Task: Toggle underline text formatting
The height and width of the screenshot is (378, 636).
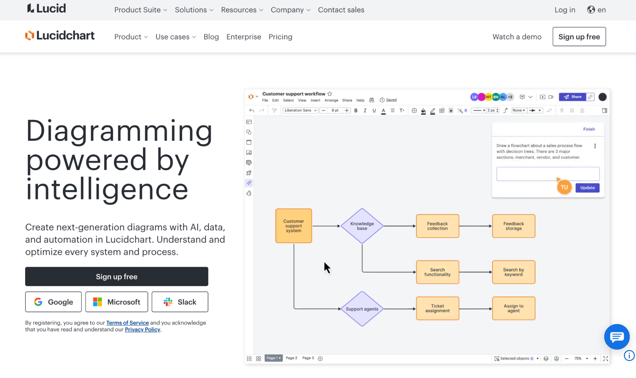Action: coord(374,110)
